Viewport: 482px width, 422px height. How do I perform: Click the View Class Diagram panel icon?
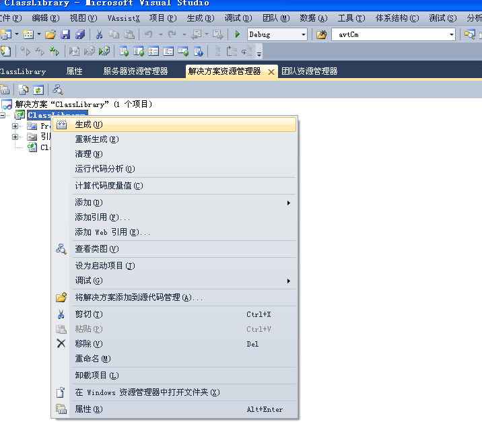(58, 90)
